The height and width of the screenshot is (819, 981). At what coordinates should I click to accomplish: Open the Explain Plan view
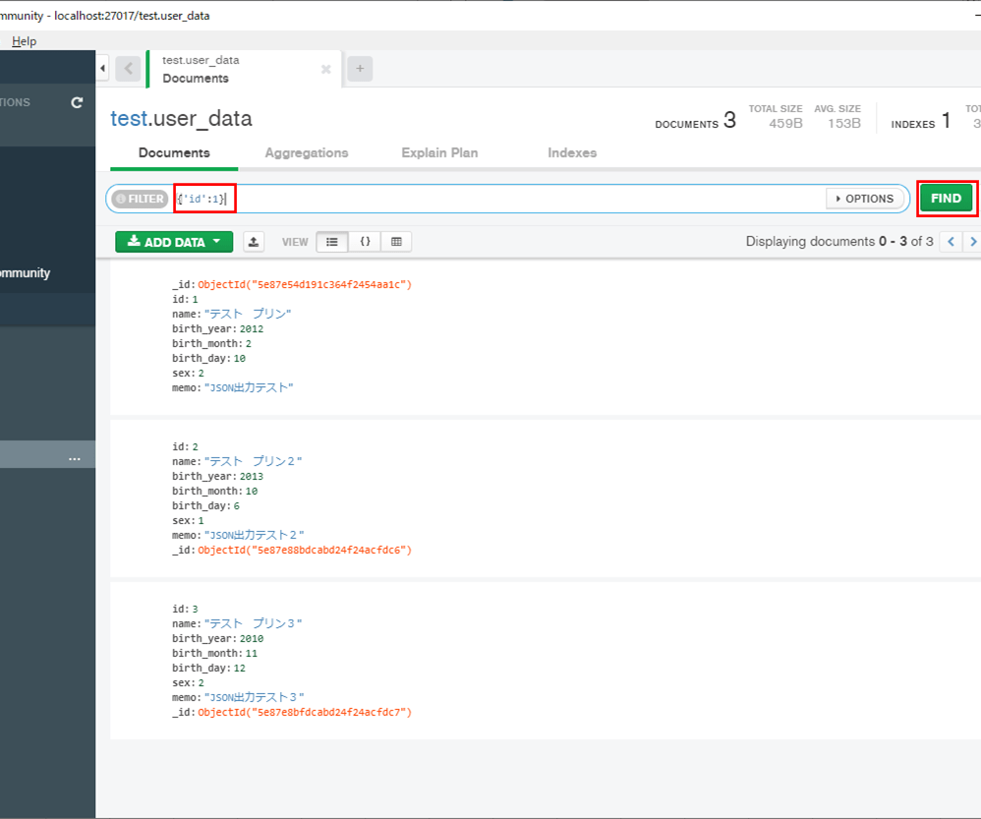pyautogui.click(x=439, y=152)
